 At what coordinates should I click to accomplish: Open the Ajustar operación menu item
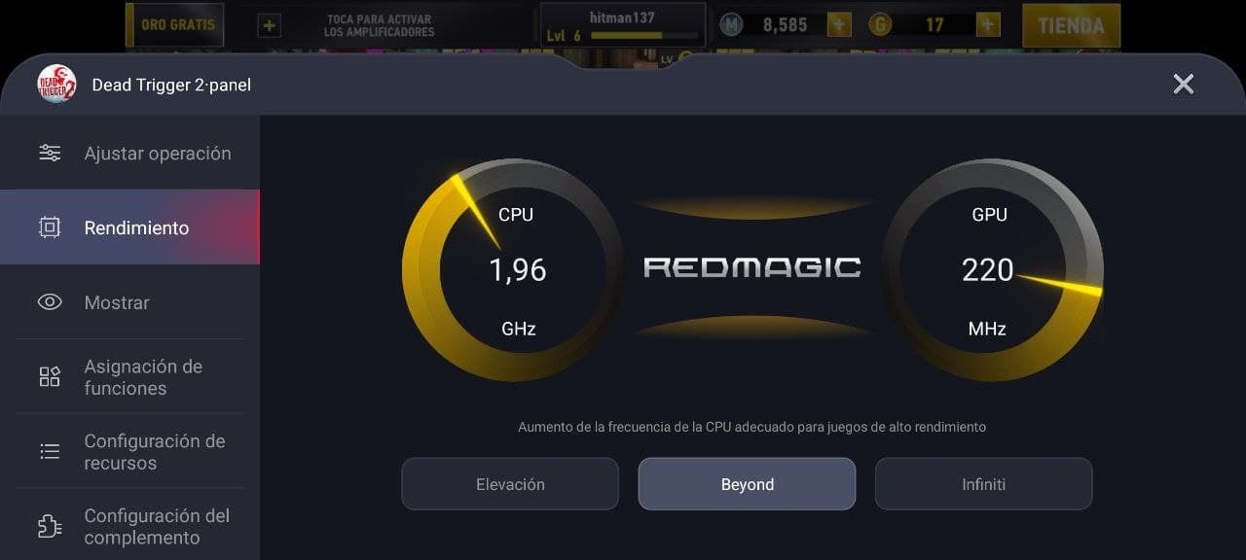click(130, 153)
